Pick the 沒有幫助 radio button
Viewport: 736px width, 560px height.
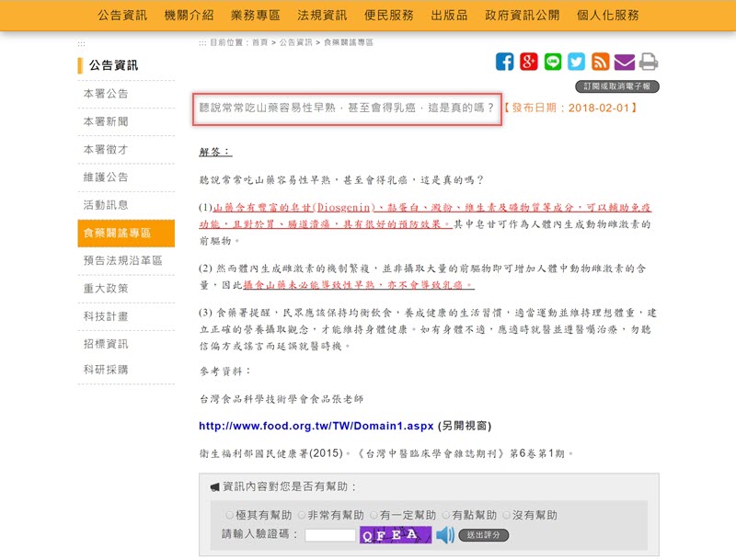click(507, 516)
